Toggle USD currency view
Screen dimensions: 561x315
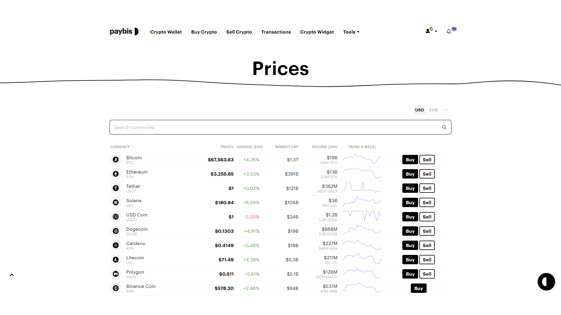(x=419, y=110)
